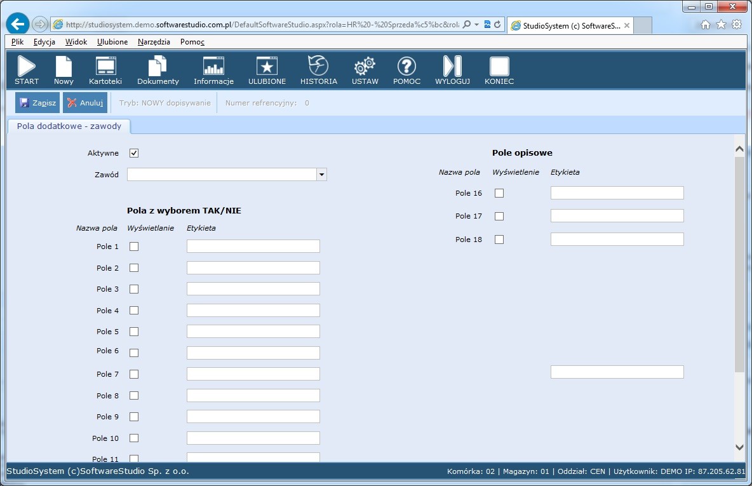Enable Pole 17 display checkbox

click(499, 217)
